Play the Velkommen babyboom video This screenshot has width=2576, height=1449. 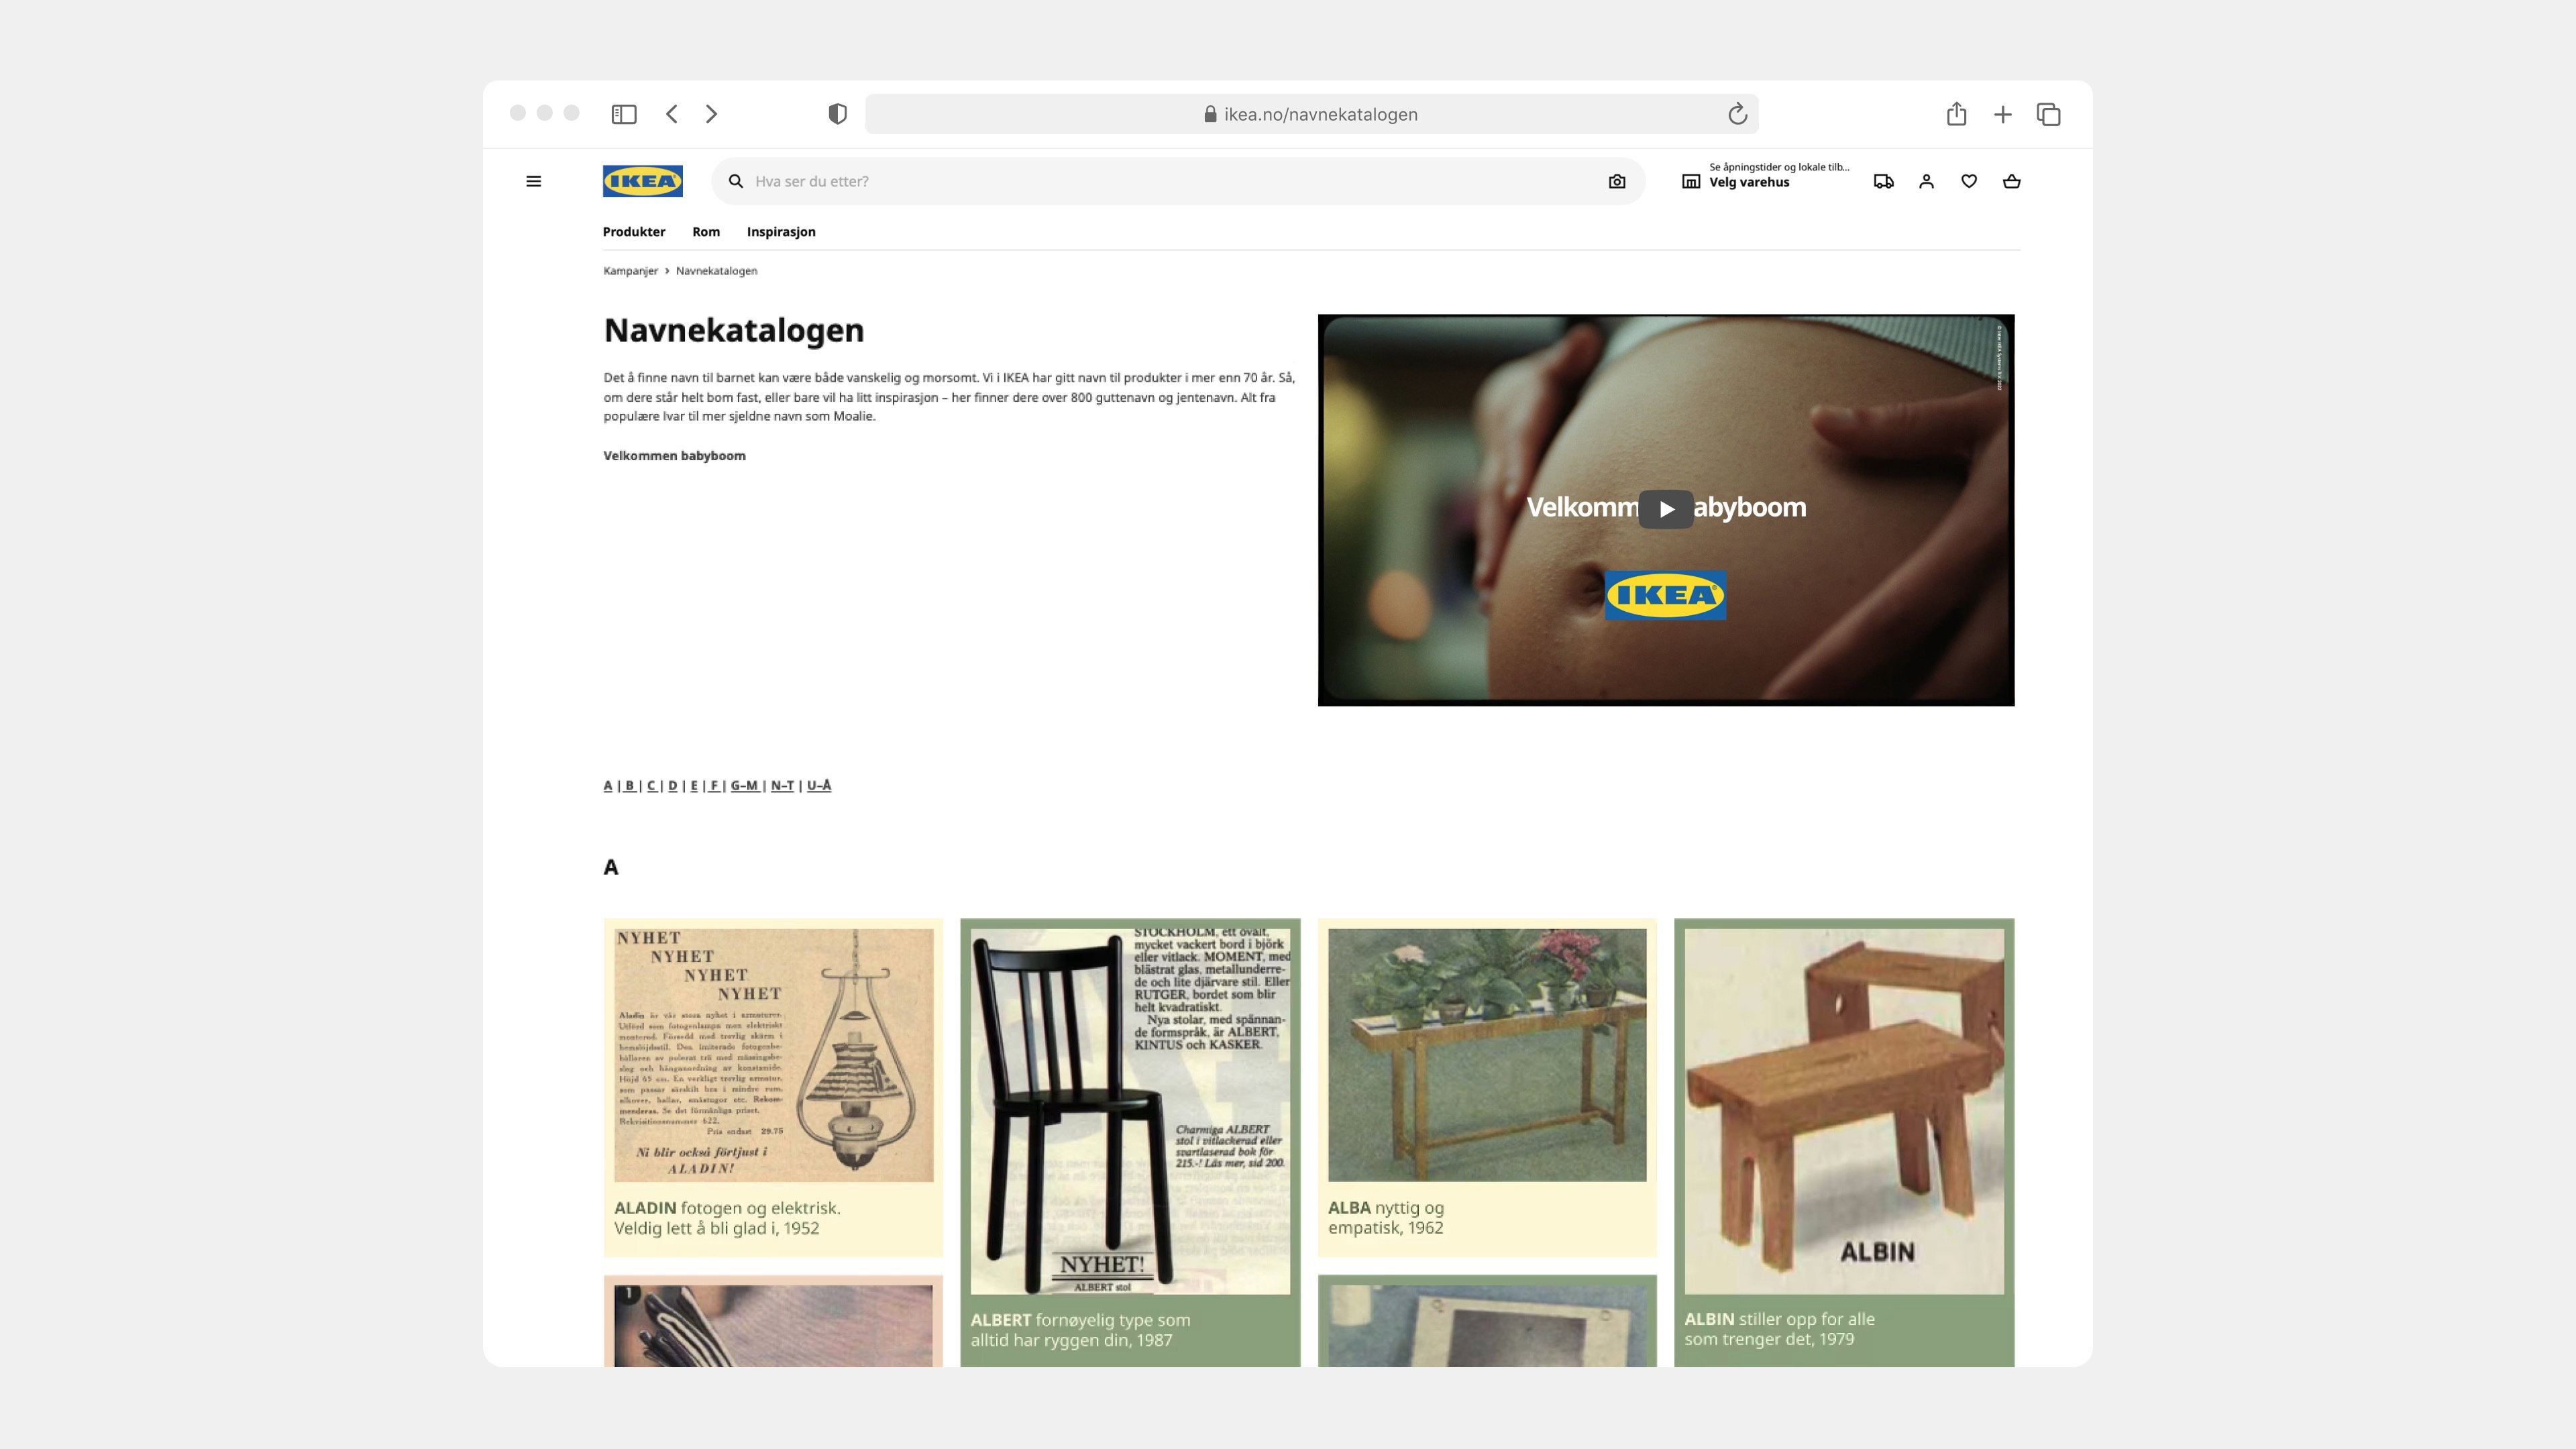pos(1666,509)
